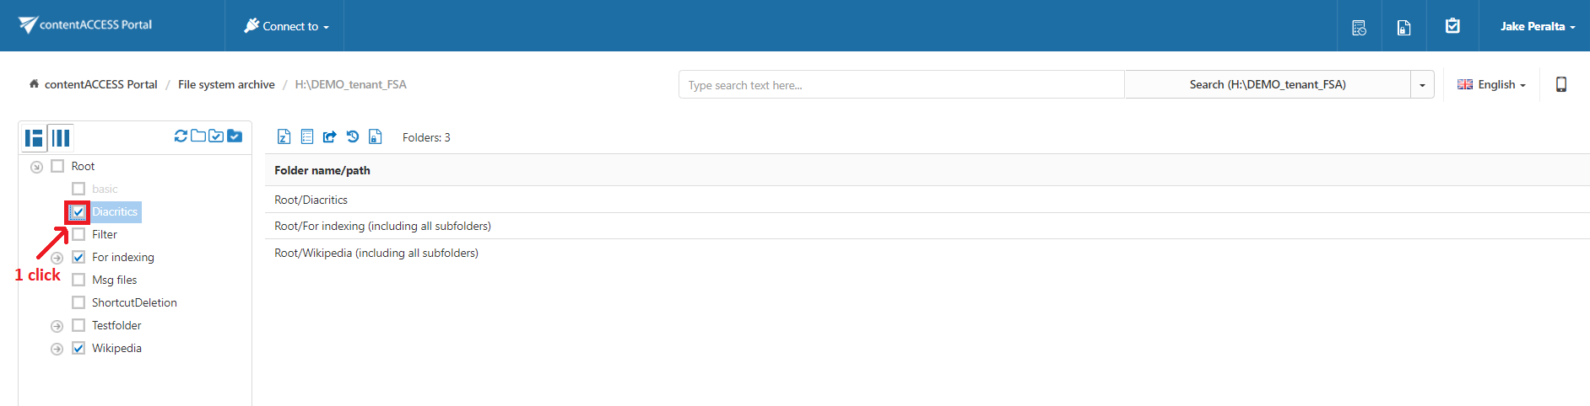Screen dimensions: 1590x406
Task: Open the search scope dropdown arrow
Action: [1422, 84]
